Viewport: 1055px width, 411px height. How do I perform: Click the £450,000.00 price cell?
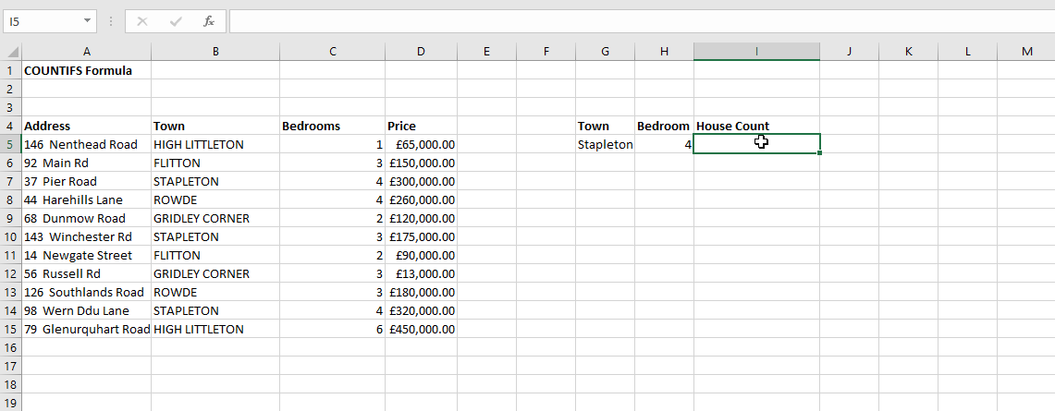click(421, 329)
